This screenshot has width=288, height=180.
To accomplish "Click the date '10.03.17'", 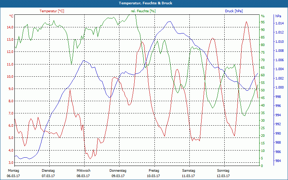I will [153, 176].
